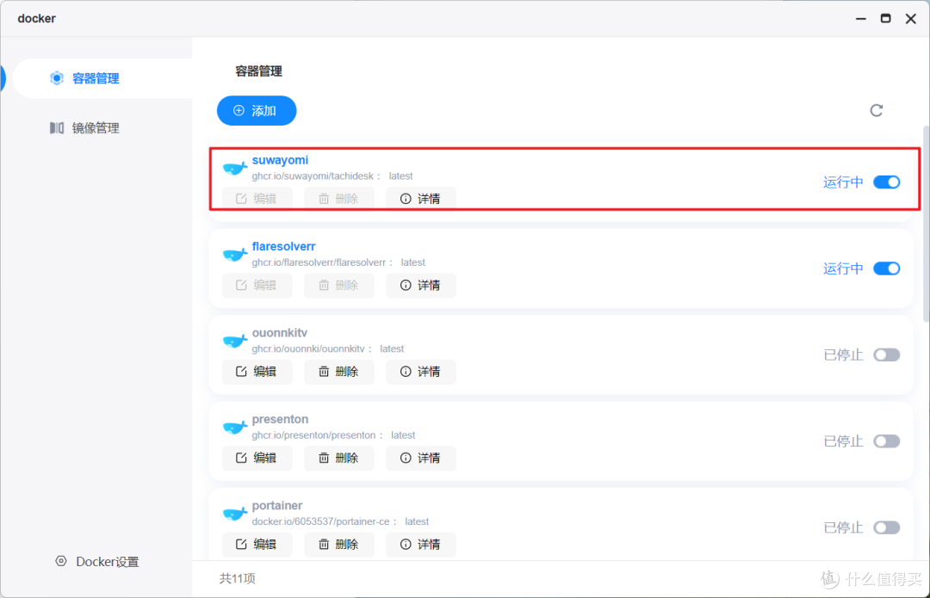Click the 镜像管理 sidebar icon
Screen dimensions: 930x598
(x=56, y=128)
